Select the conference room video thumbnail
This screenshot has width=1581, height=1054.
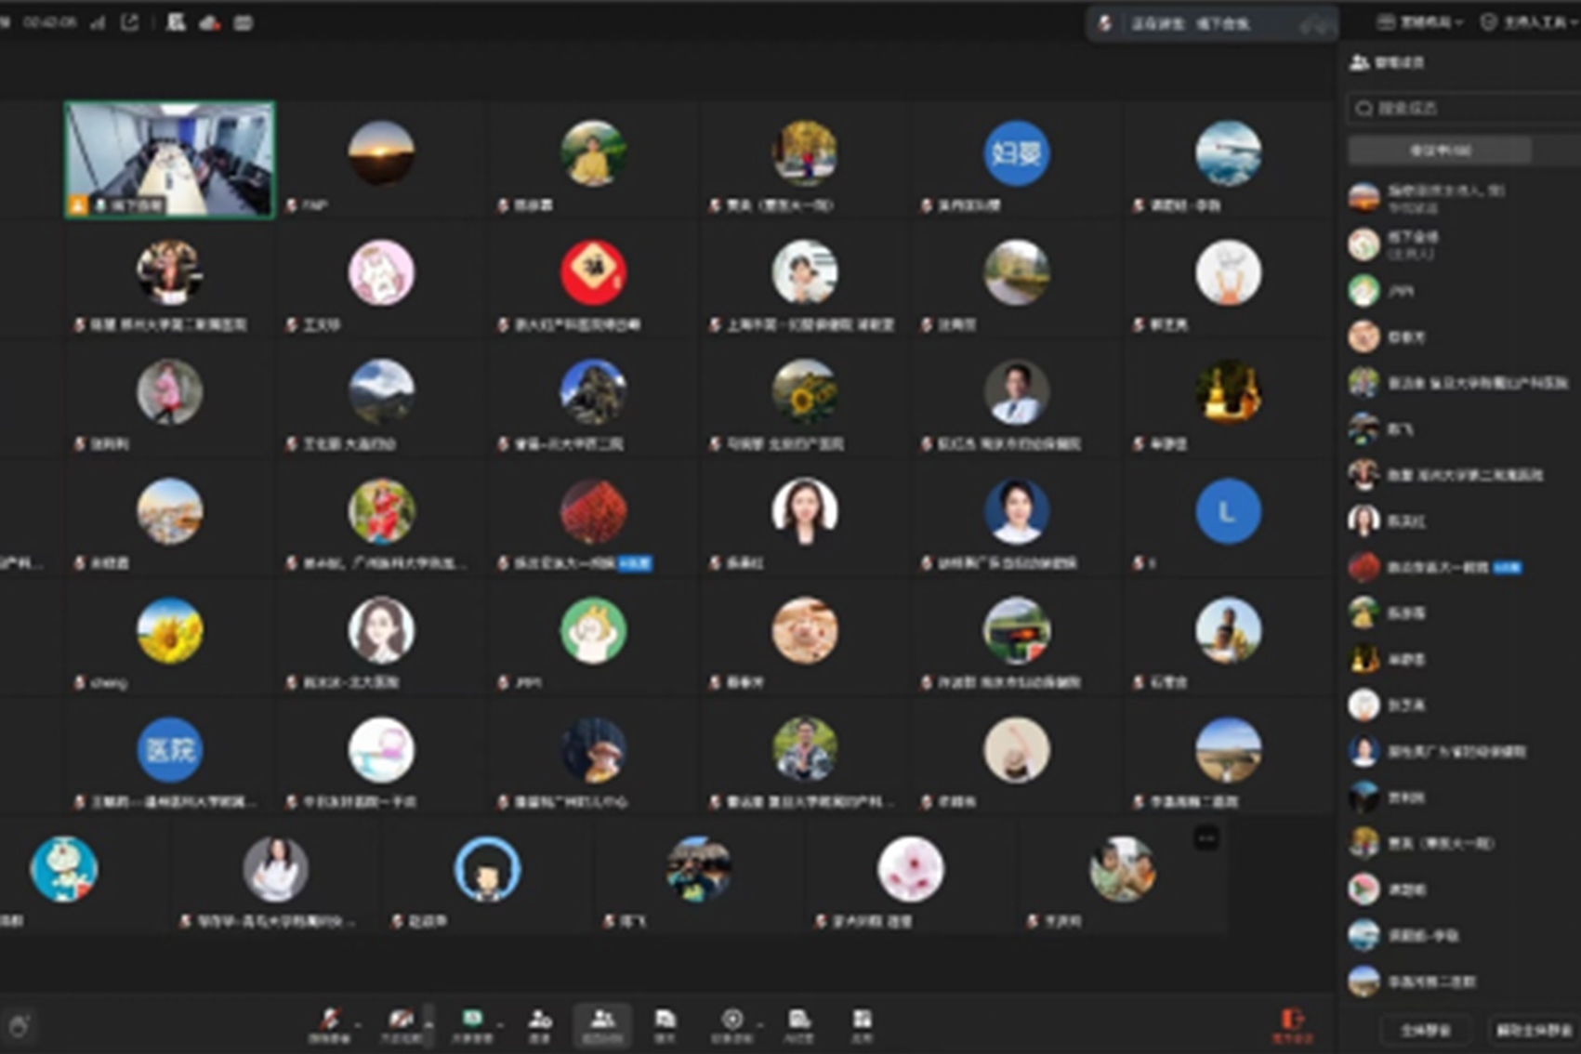coord(169,160)
